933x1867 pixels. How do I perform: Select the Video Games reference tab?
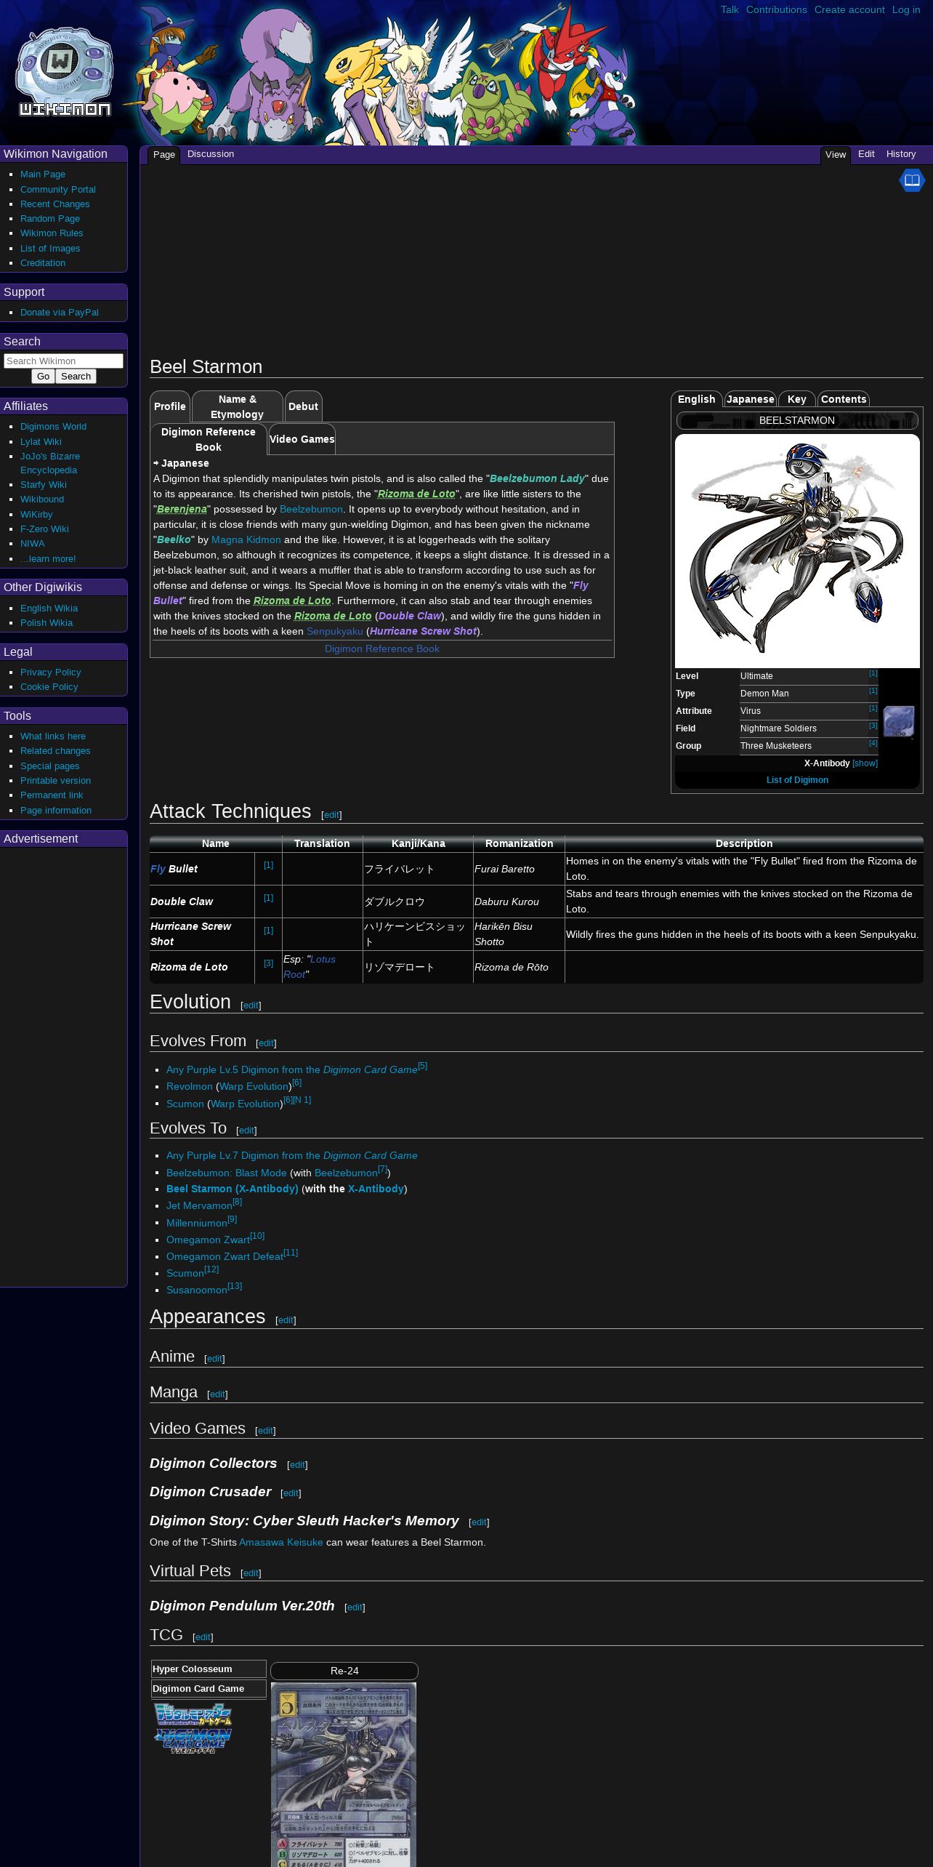302,439
